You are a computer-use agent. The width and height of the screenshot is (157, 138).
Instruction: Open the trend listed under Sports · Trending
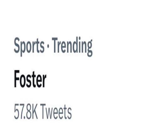pos(30,79)
